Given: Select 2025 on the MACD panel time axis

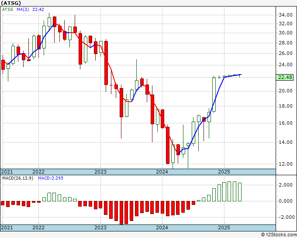Looking at the screenshot, I should [x=224, y=228].
